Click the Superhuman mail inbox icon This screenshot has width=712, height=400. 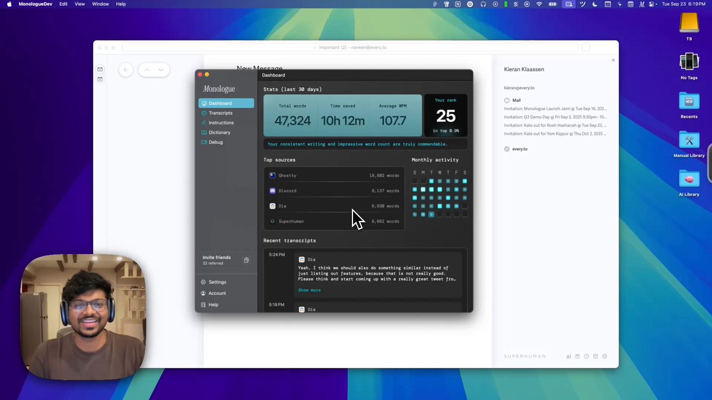pos(100,69)
